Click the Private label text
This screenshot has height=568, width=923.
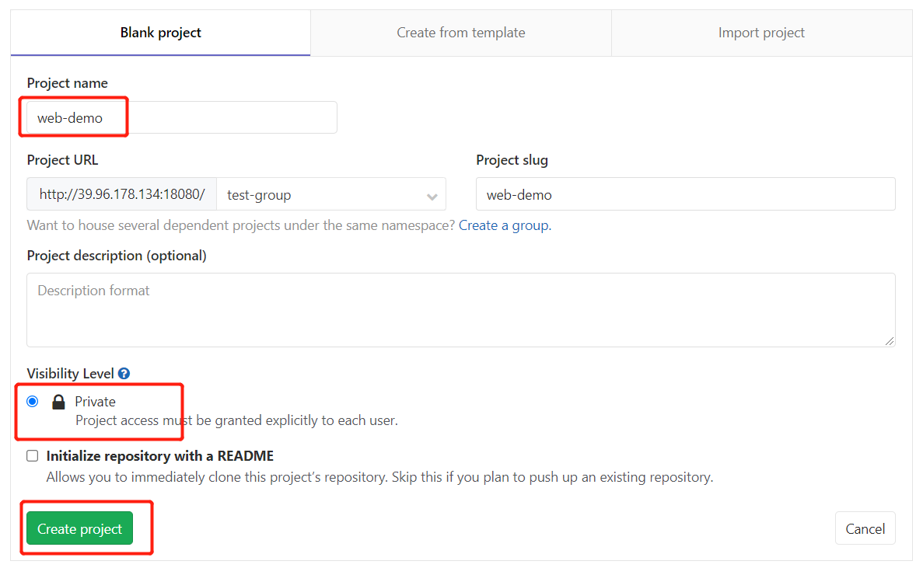pyautogui.click(x=96, y=402)
